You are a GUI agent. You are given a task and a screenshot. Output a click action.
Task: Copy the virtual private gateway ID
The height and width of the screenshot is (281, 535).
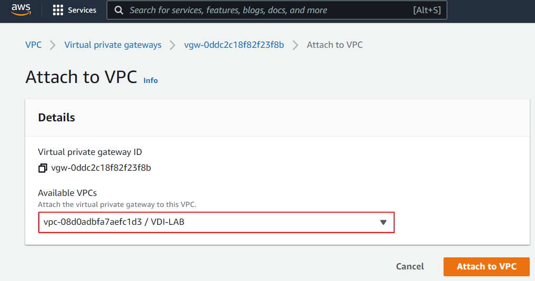click(43, 169)
